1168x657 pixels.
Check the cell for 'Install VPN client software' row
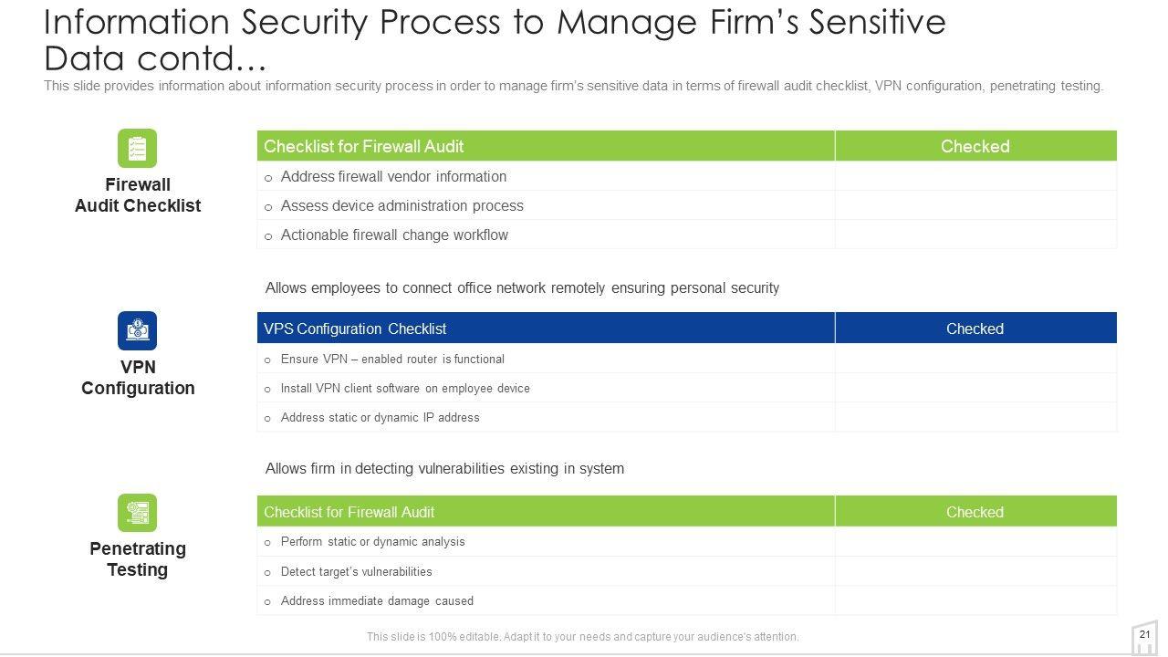point(975,388)
